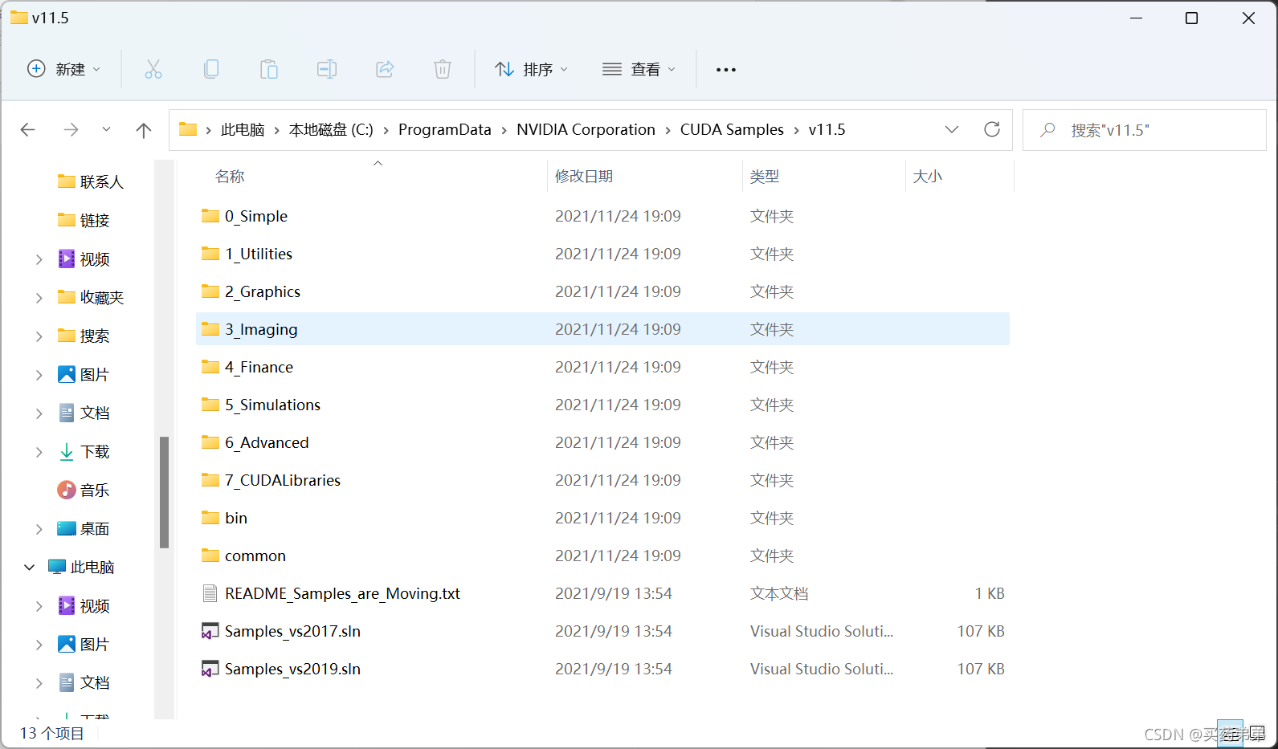Open the Sort (排序) dropdown
The height and width of the screenshot is (749, 1278).
click(x=531, y=69)
